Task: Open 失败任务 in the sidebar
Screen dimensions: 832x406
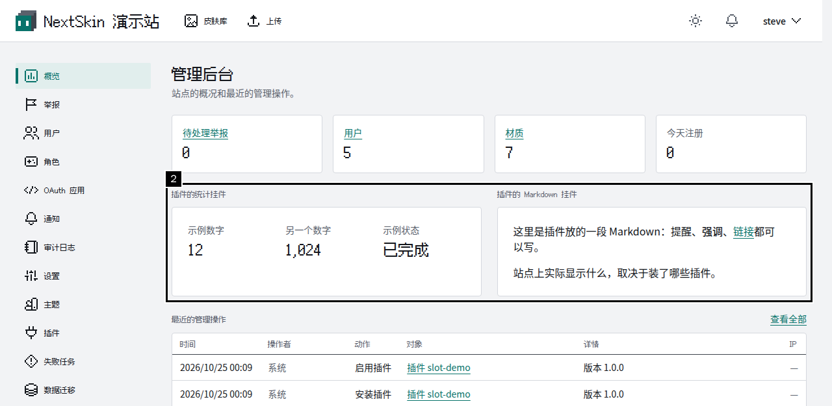Action: click(83, 361)
